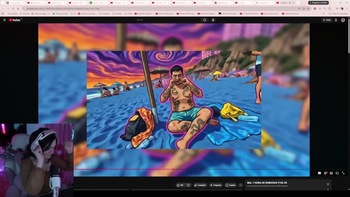Switch player to theater mode
This screenshot has width=350, height=197.
click(x=331, y=173)
